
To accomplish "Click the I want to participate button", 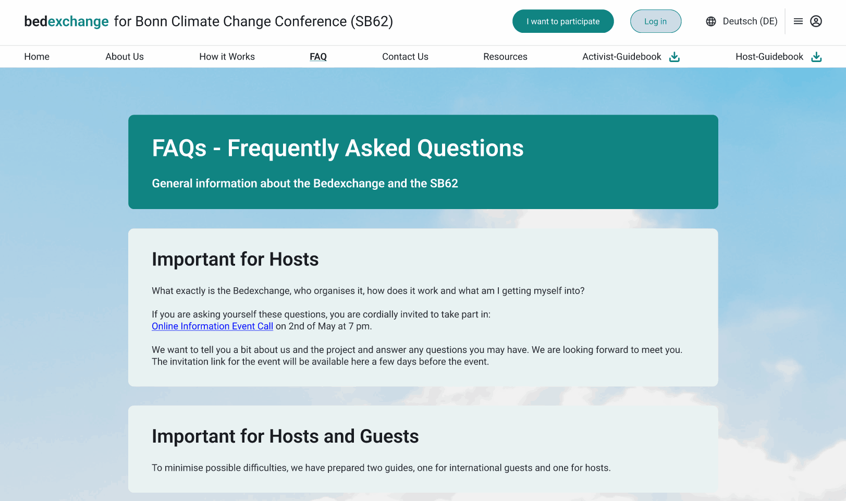I will pyautogui.click(x=563, y=21).
